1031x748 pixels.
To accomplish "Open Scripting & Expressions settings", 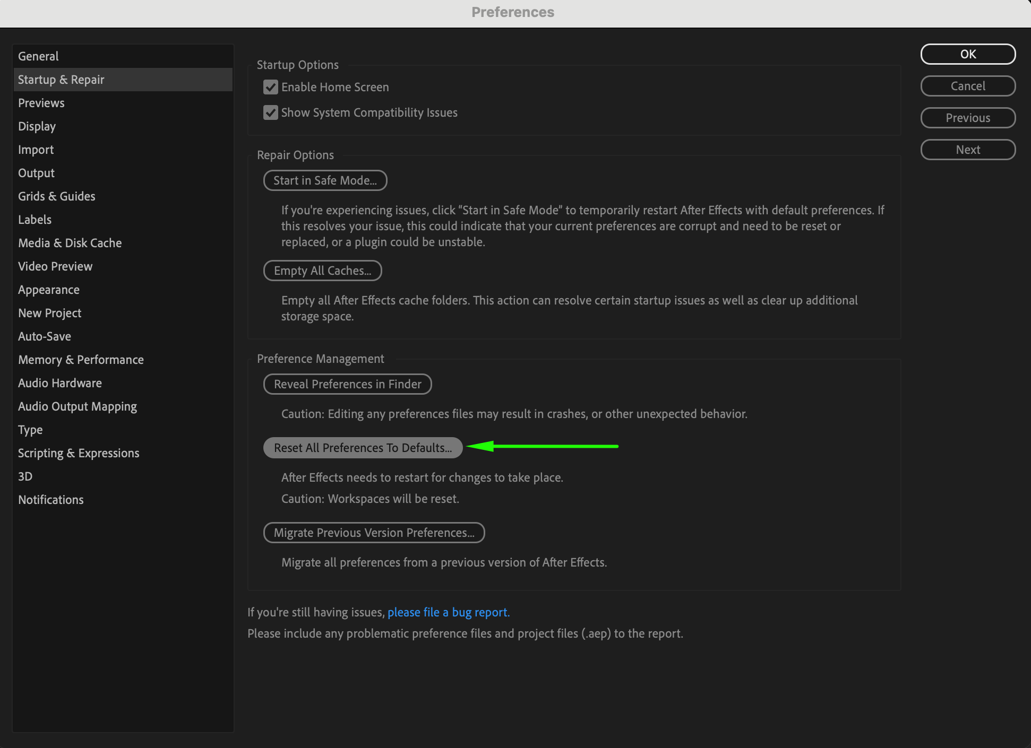I will click(x=79, y=453).
